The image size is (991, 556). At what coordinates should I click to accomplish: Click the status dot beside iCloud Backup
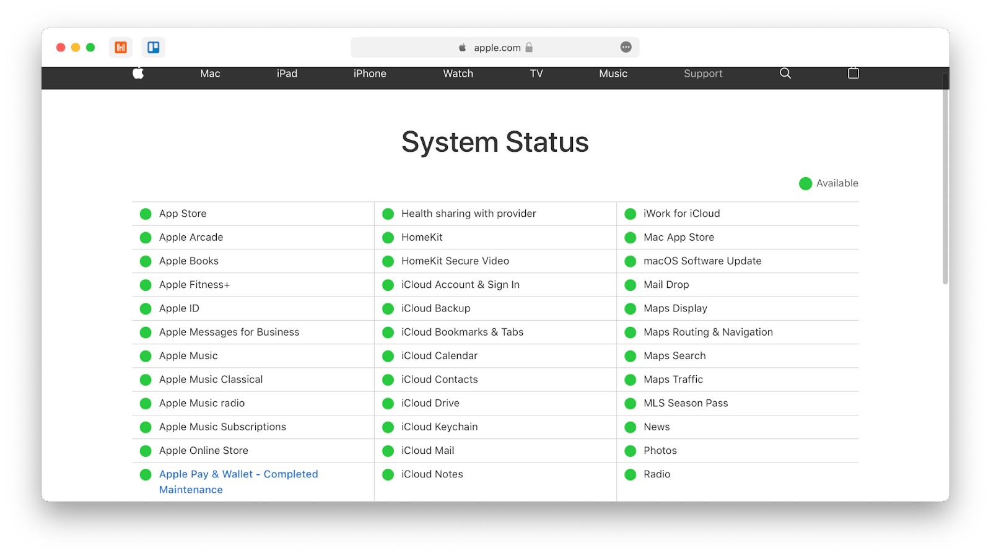click(x=388, y=309)
